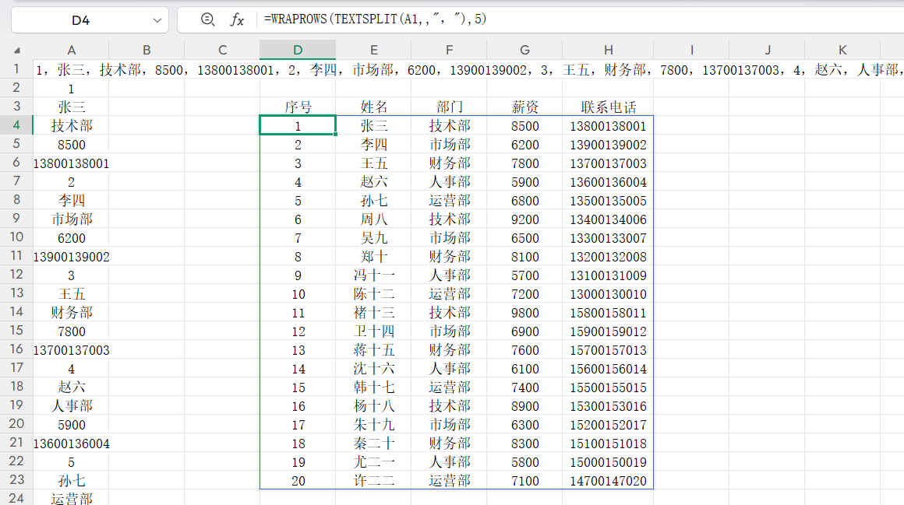Click the Name Box showing D4
Screen dimensions: 904x505
tap(80, 20)
